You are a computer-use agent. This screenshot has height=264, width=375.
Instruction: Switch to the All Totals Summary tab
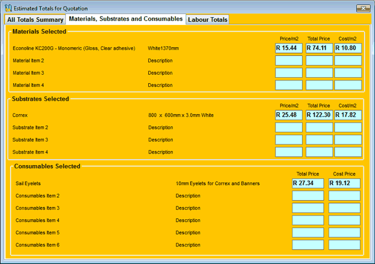tap(35, 19)
